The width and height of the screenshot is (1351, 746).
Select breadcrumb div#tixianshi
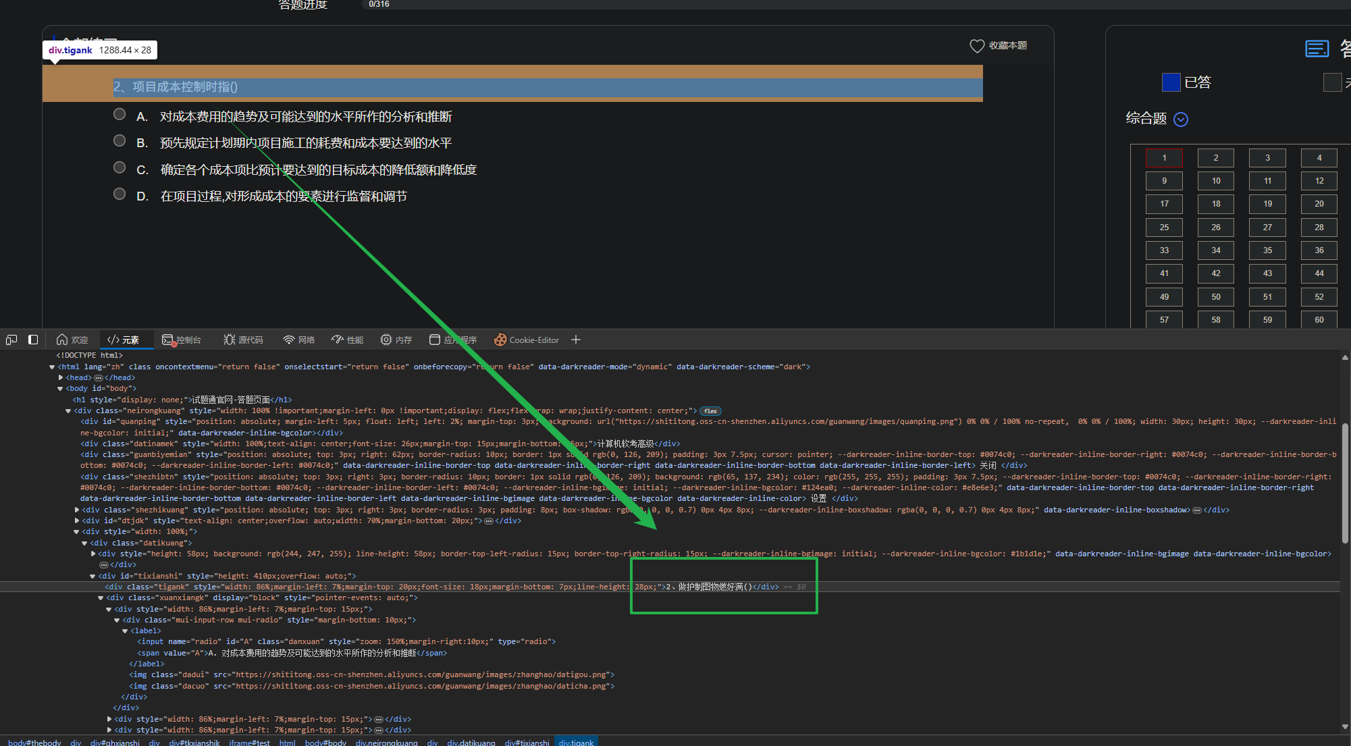[x=527, y=742]
